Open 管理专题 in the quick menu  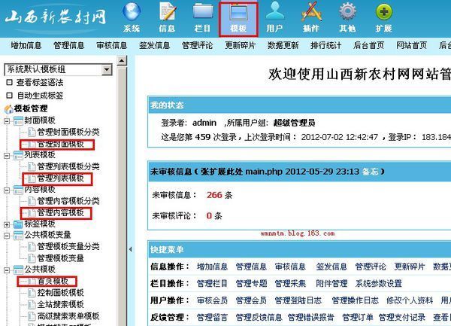(x=251, y=284)
